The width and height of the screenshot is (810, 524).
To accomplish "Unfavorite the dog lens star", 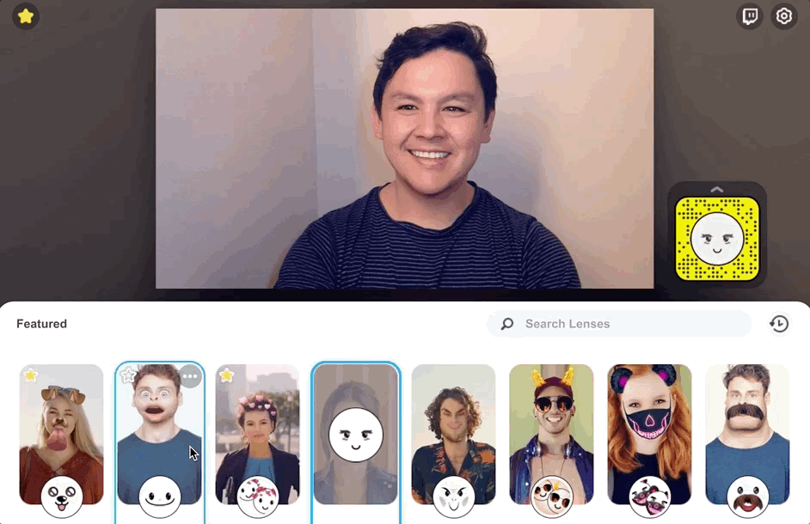I will point(30,375).
